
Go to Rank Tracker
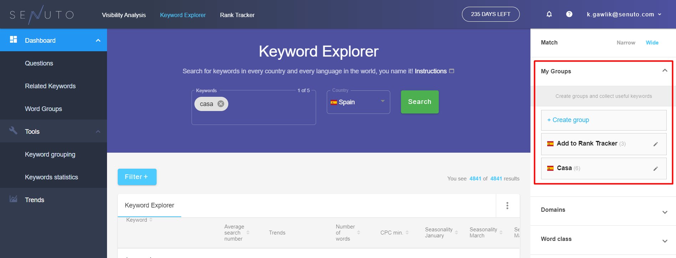(x=237, y=15)
